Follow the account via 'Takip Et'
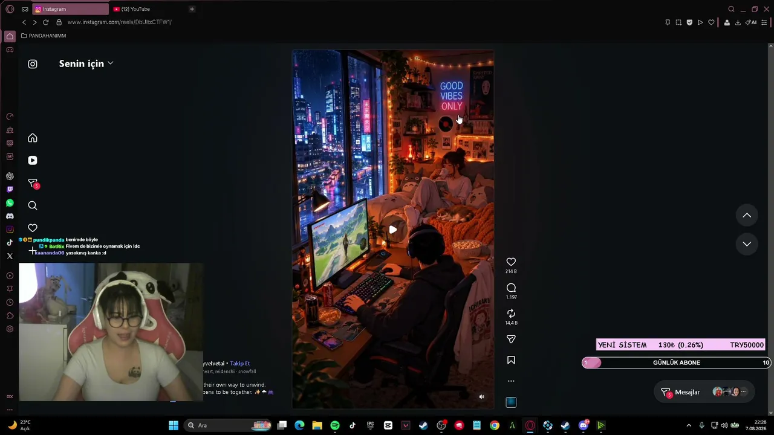This screenshot has height=435, width=774. coord(240,363)
